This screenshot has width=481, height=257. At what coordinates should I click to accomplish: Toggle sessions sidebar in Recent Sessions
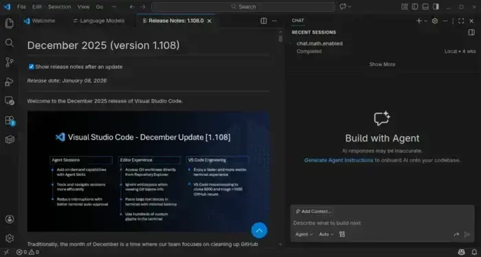coord(471,32)
